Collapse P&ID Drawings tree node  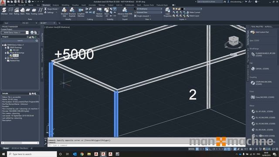click(6, 48)
